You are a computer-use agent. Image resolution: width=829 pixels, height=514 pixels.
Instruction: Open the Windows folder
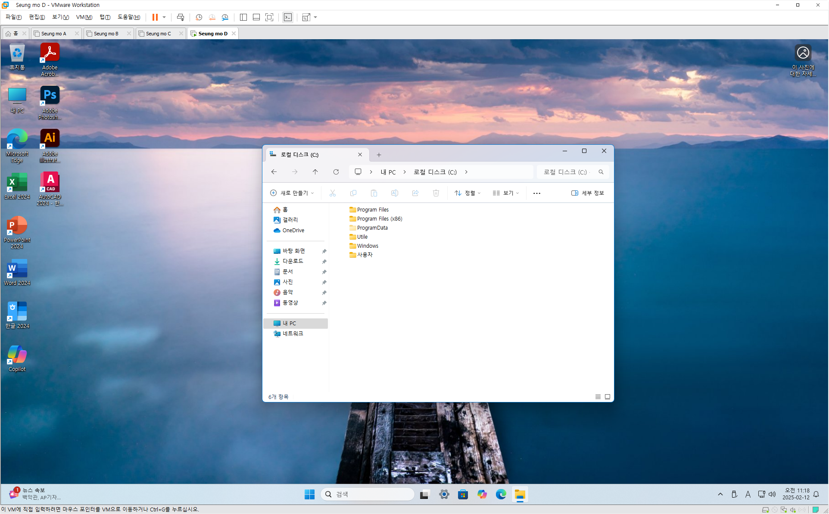click(367, 246)
